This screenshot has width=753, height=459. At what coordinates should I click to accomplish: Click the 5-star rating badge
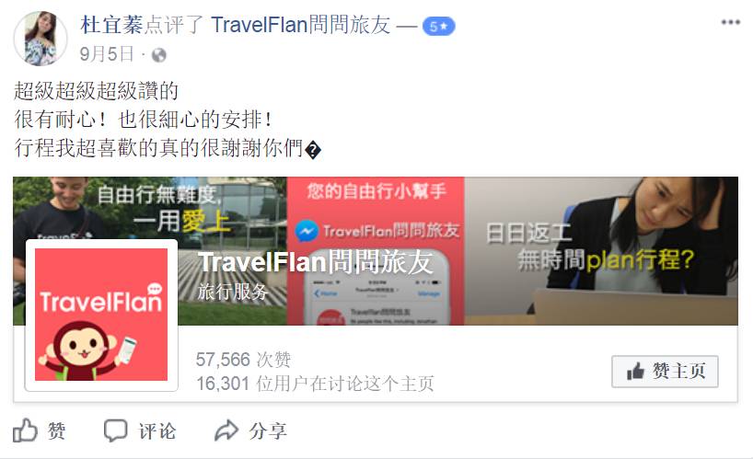point(438,26)
